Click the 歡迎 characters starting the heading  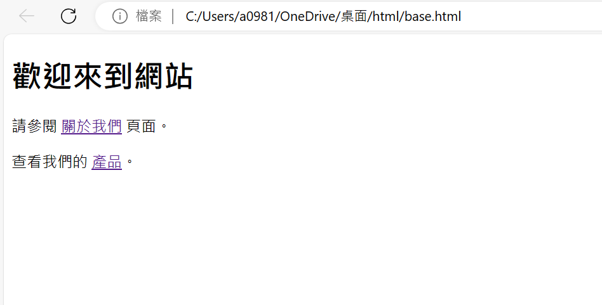(x=43, y=77)
